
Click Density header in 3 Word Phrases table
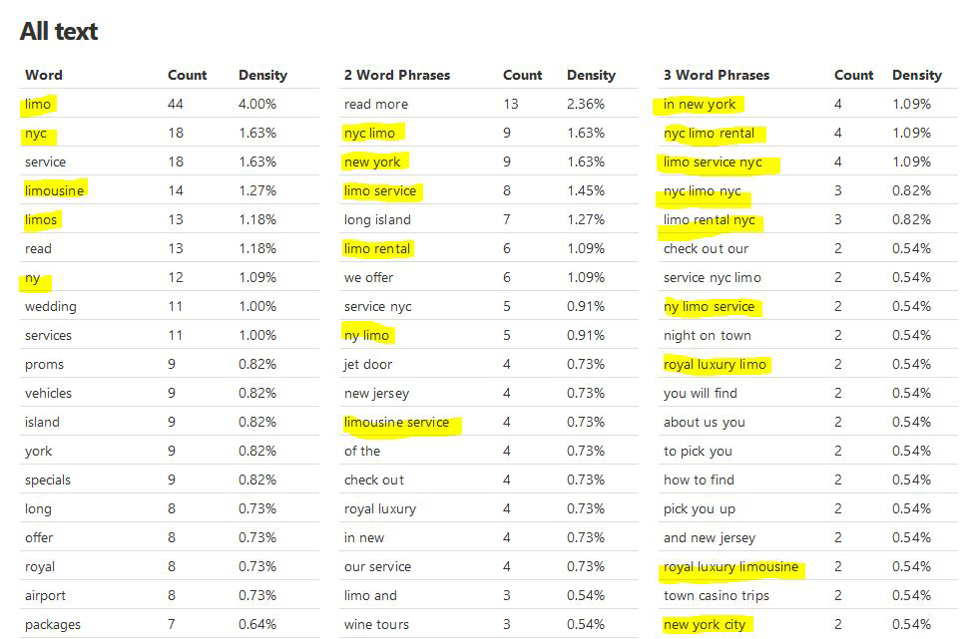(916, 75)
